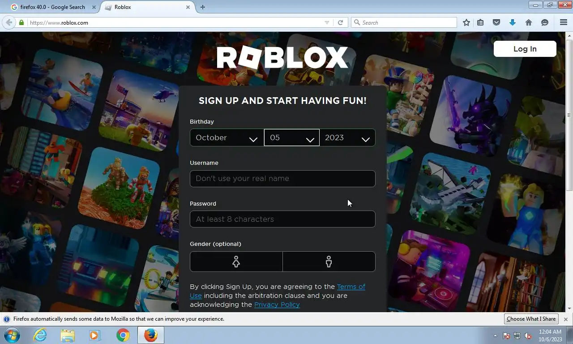Click the green padlock site identity icon
This screenshot has height=344, width=573.
(21, 22)
